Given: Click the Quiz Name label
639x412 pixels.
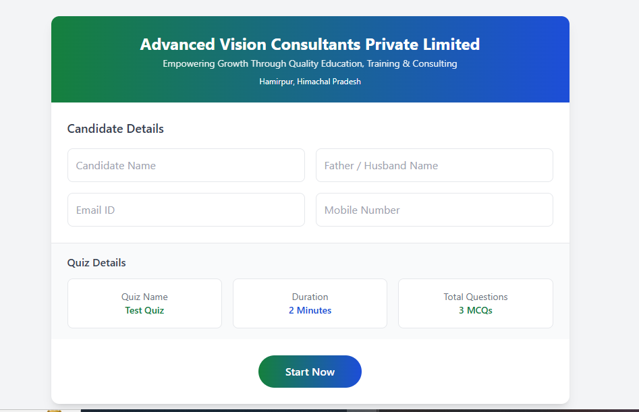Looking at the screenshot, I should (144, 297).
